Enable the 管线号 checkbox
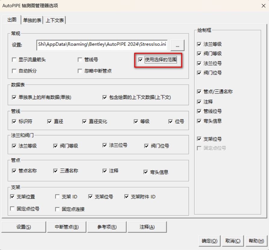 (80, 60)
